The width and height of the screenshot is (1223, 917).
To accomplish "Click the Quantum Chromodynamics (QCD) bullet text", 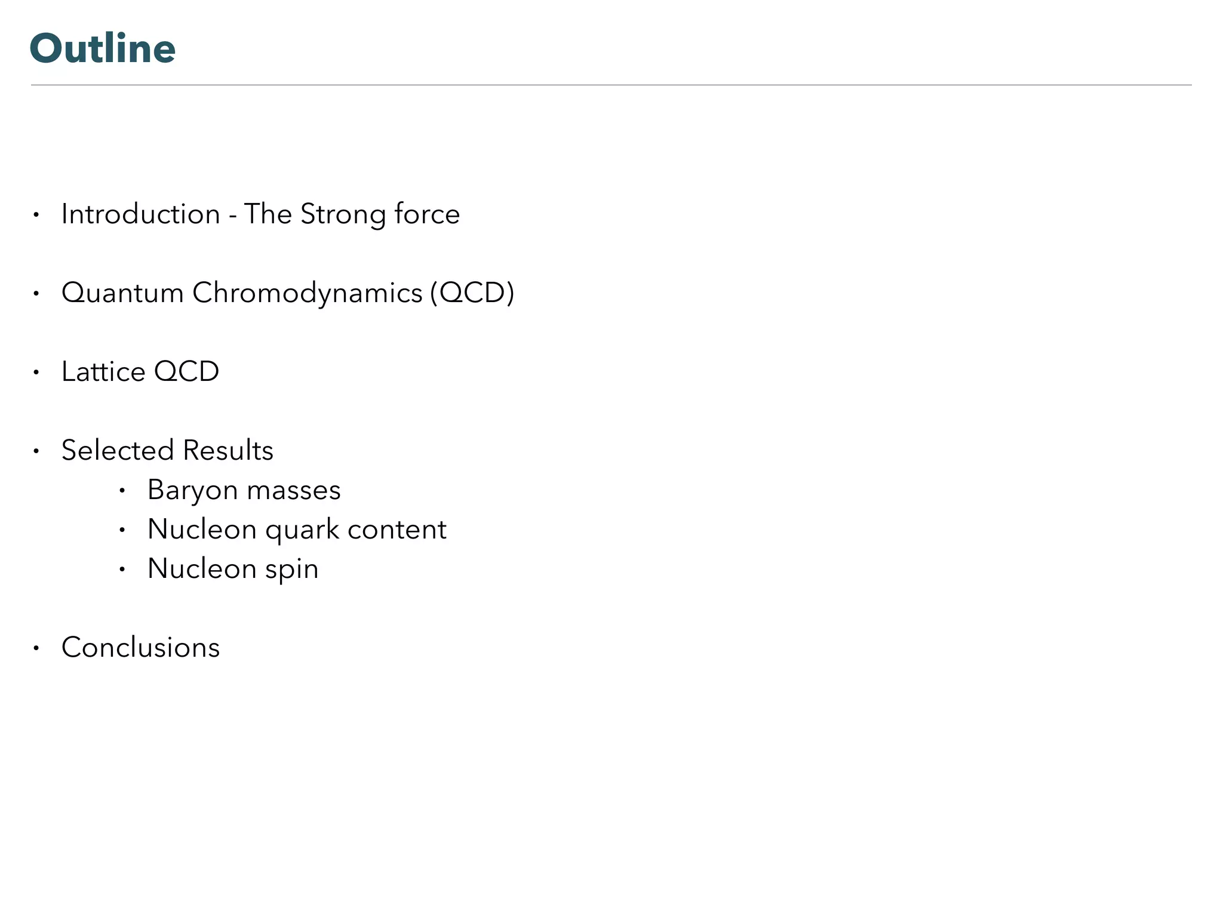I will click(x=287, y=293).
